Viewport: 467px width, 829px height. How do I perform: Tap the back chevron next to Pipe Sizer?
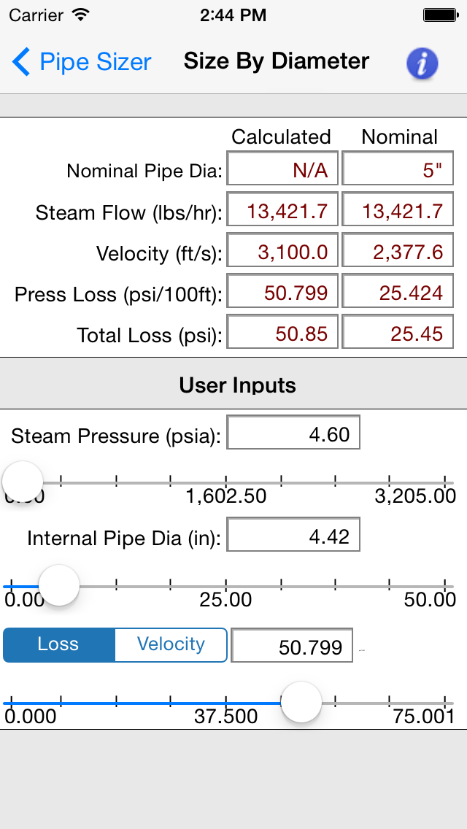pyautogui.click(x=20, y=63)
